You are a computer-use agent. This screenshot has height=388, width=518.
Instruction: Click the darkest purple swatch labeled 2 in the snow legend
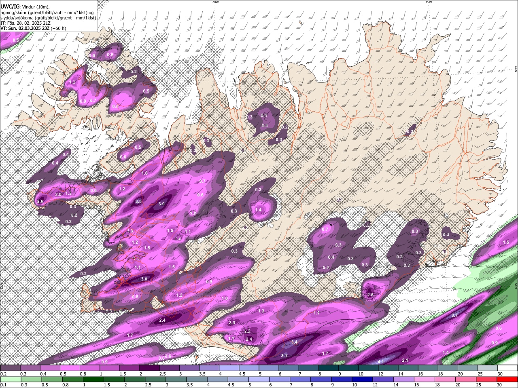coord(149,368)
